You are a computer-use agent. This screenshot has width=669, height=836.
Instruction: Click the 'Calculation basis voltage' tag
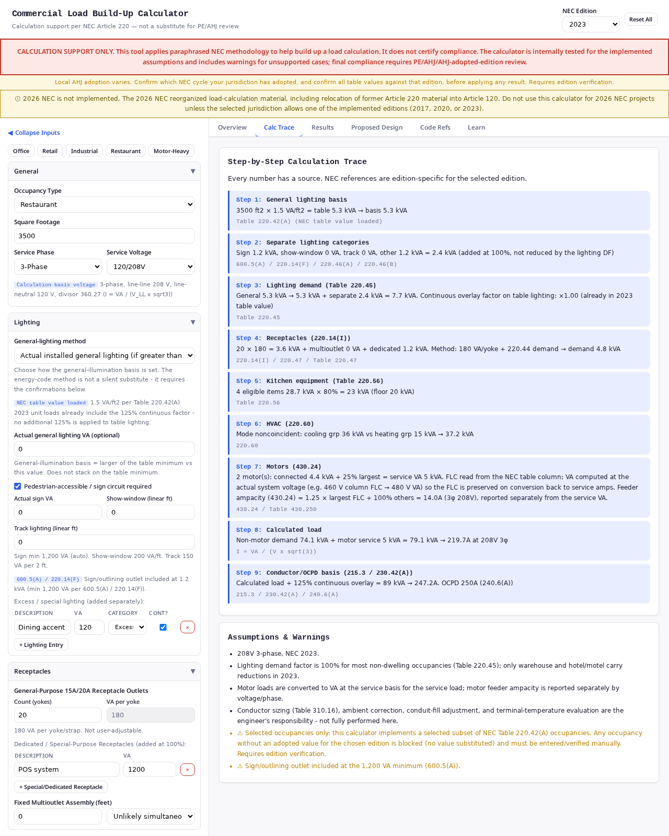point(56,285)
